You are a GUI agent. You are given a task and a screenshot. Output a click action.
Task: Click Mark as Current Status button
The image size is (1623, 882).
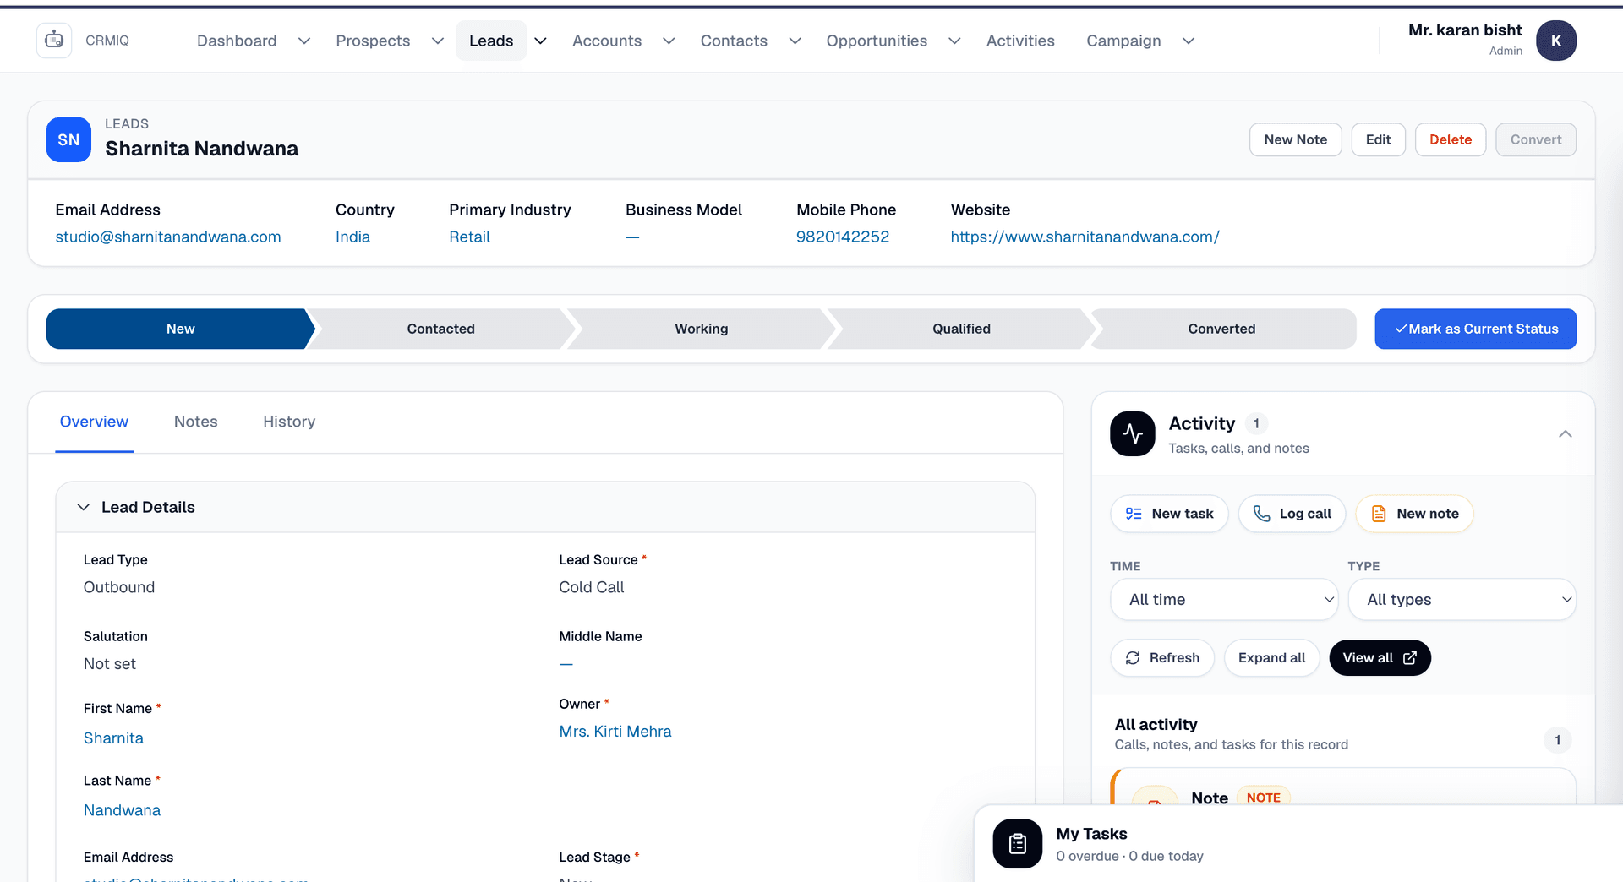click(x=1475, y=329)
